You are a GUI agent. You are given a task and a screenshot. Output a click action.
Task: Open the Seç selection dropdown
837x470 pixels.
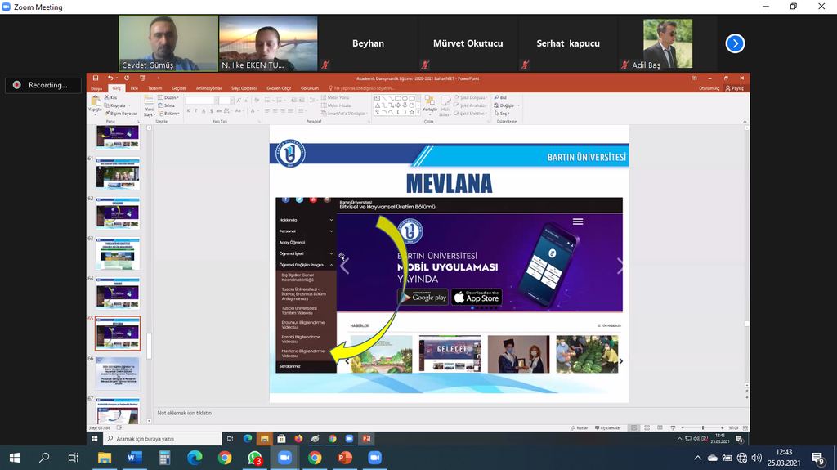click(x=502, y=114)
